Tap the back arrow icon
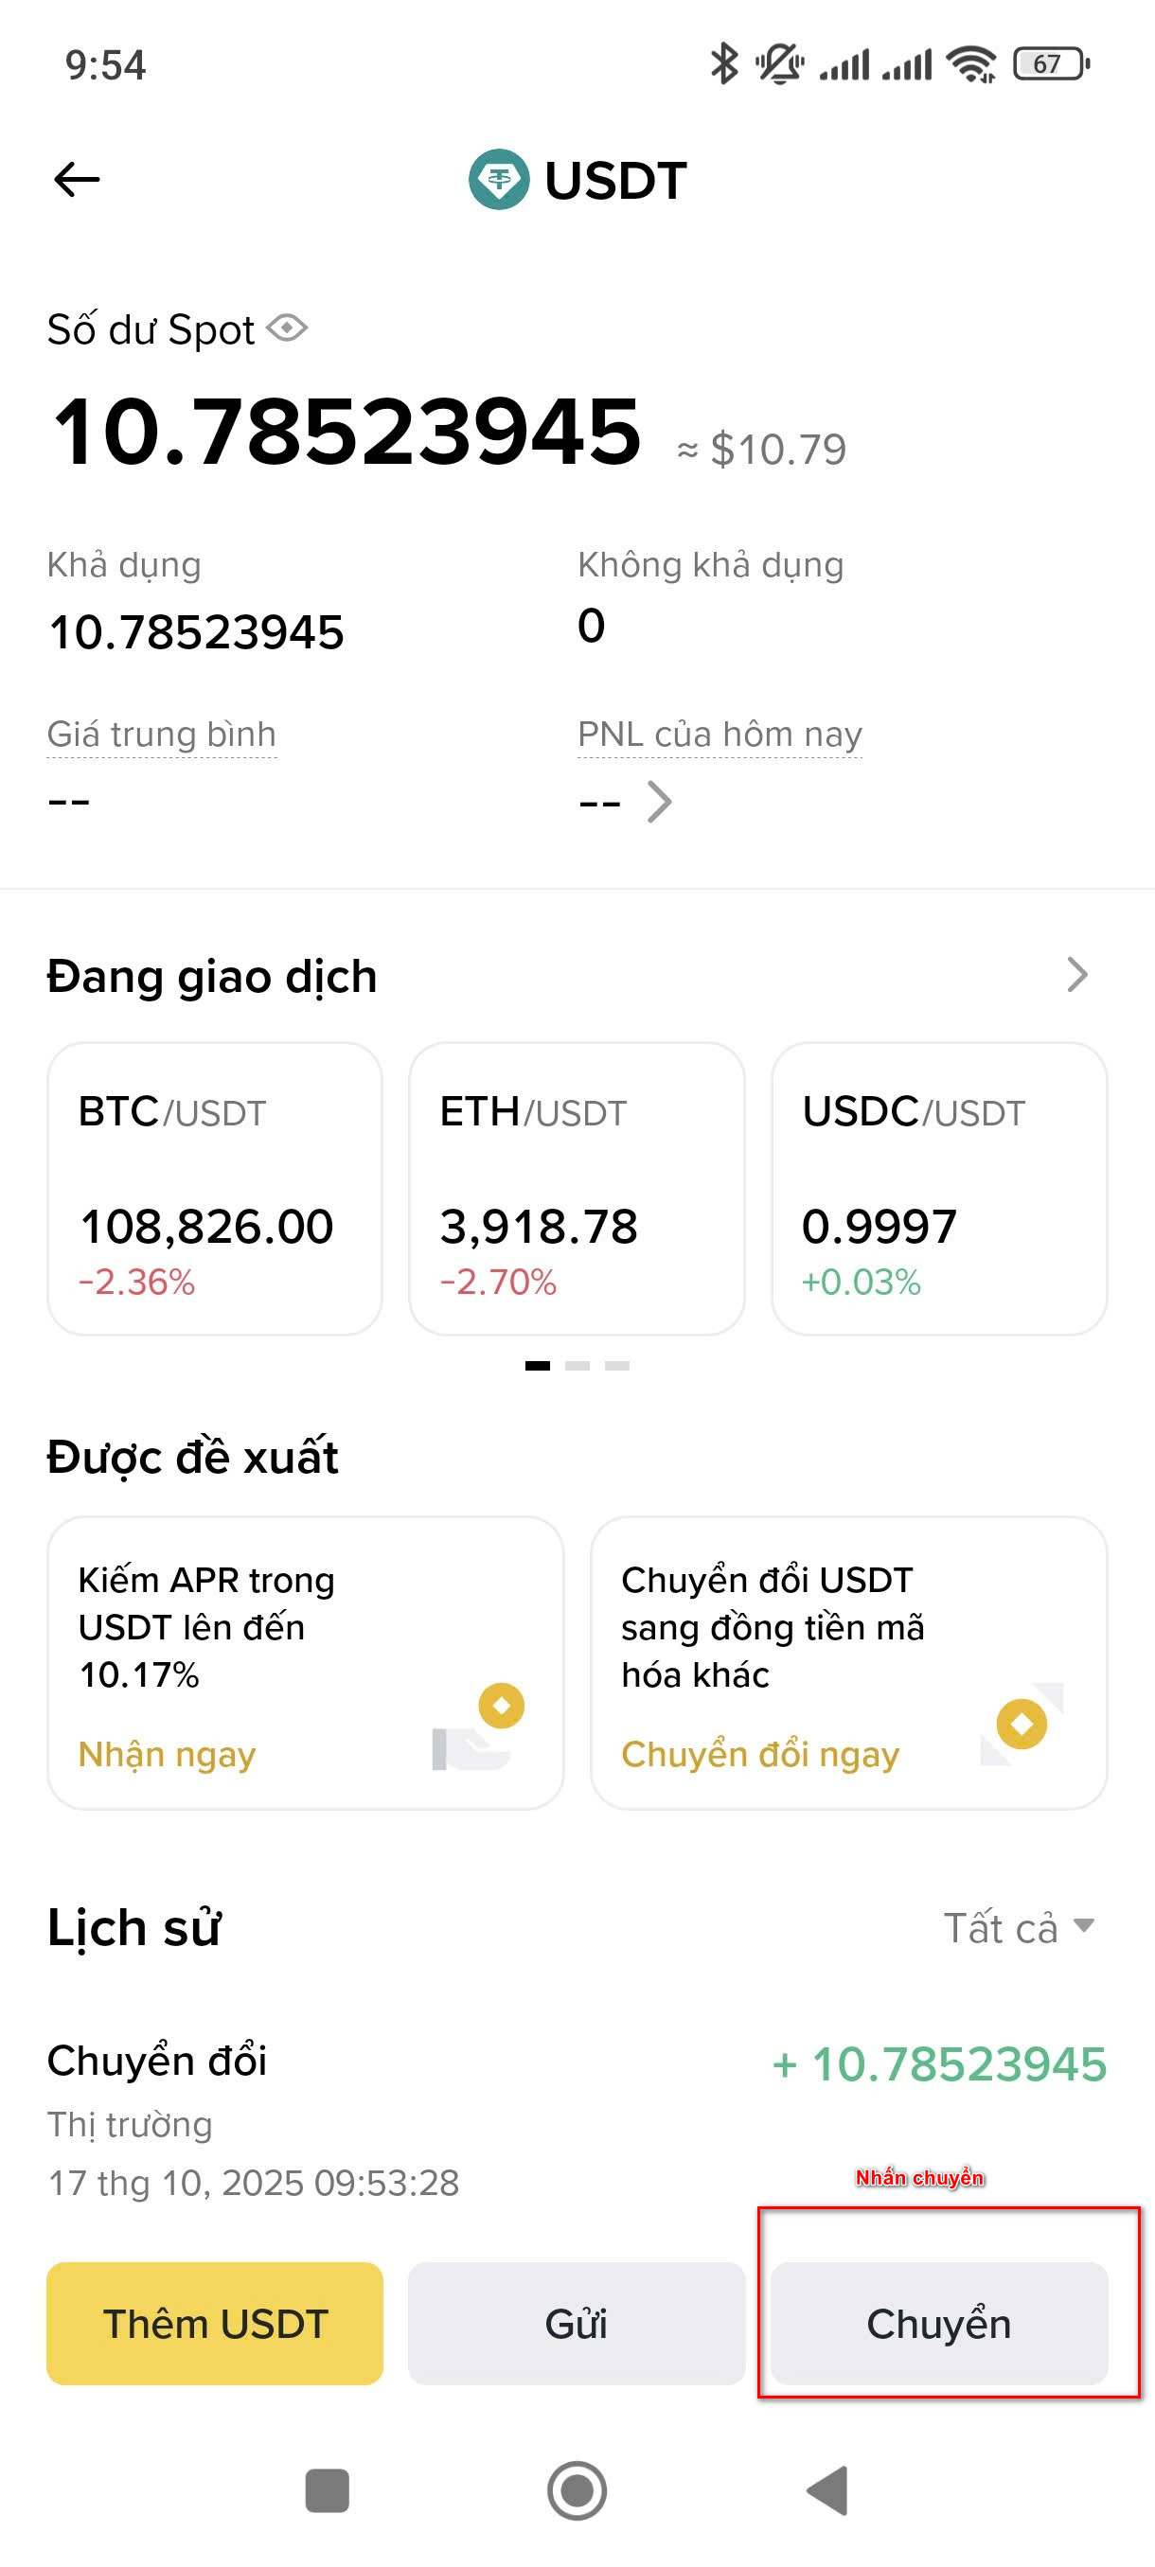The width and height of the screenshot is (1155, 2567). click(77, 181)
